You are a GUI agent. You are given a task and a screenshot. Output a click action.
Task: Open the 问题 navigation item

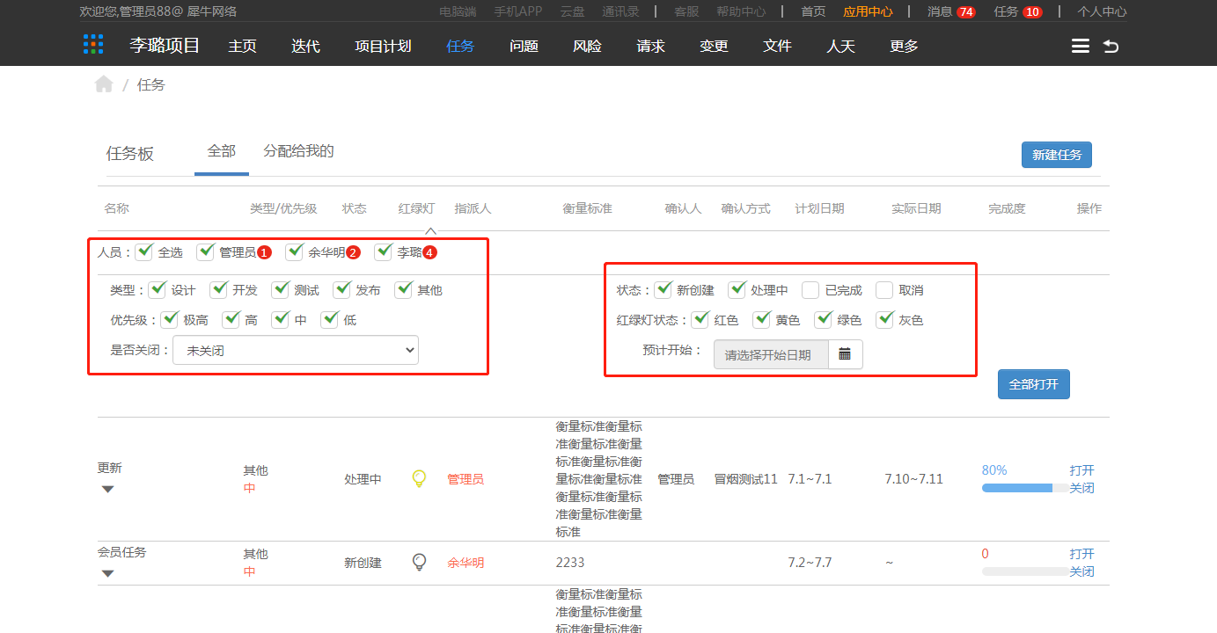pos(524,46)
